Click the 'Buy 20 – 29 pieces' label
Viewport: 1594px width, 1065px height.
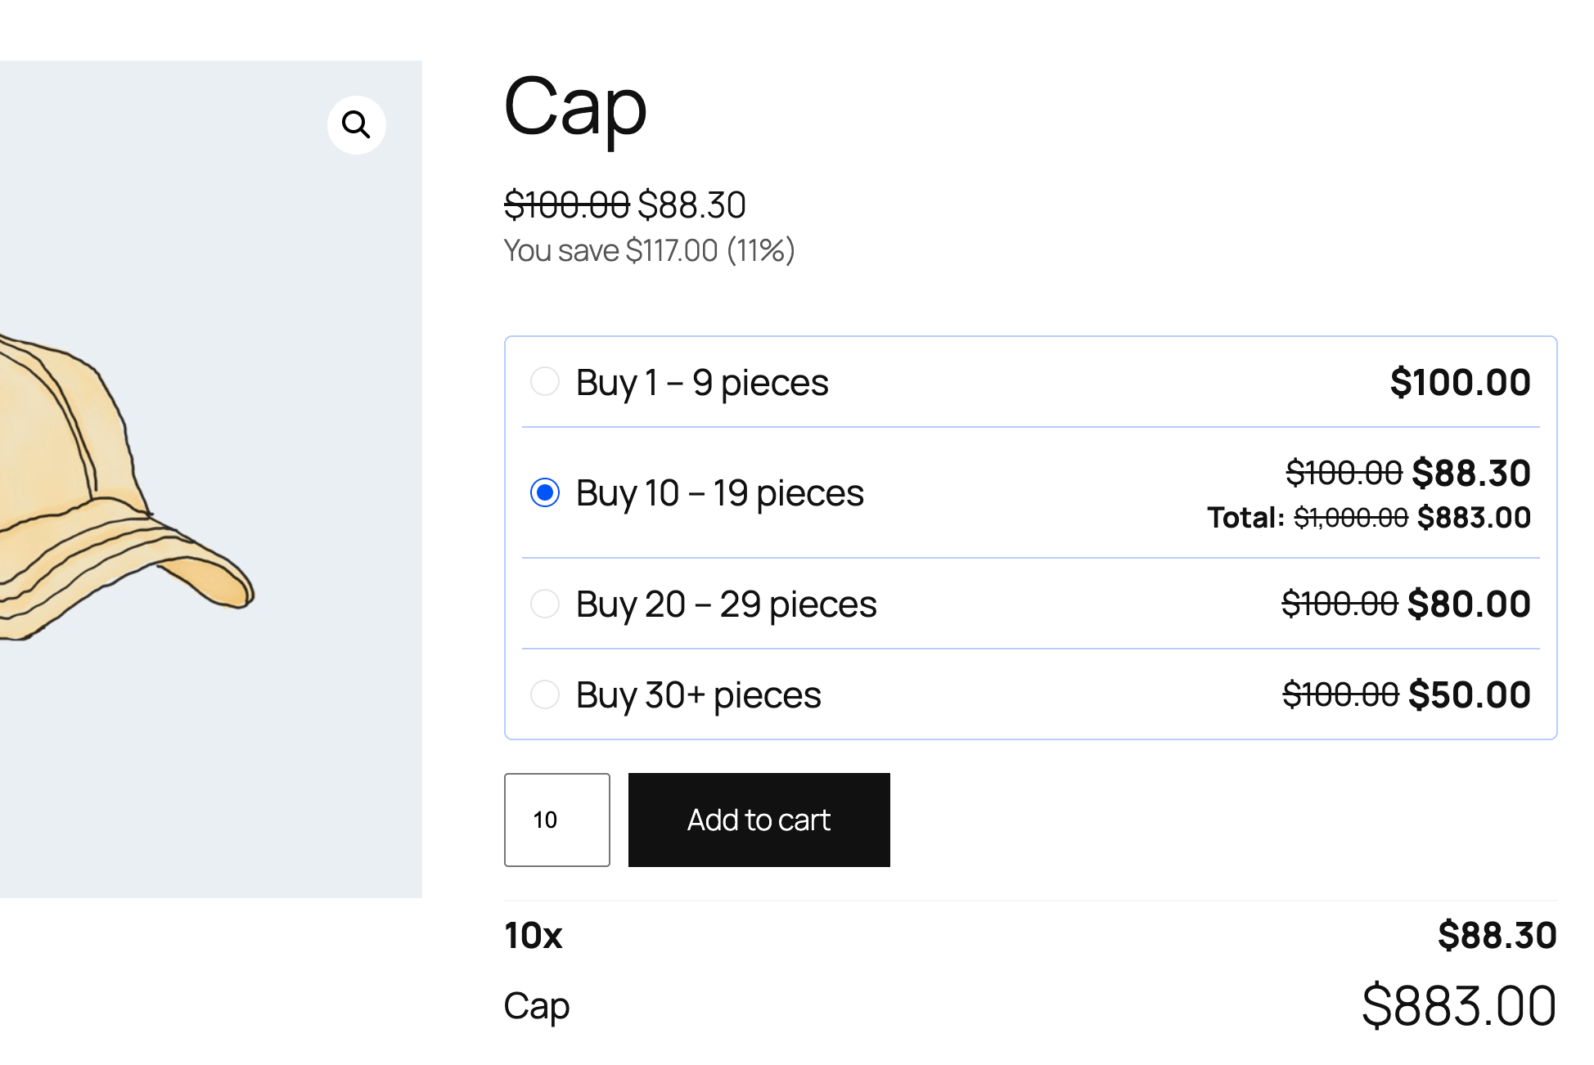pyautogui.click(x=727, y=604)
